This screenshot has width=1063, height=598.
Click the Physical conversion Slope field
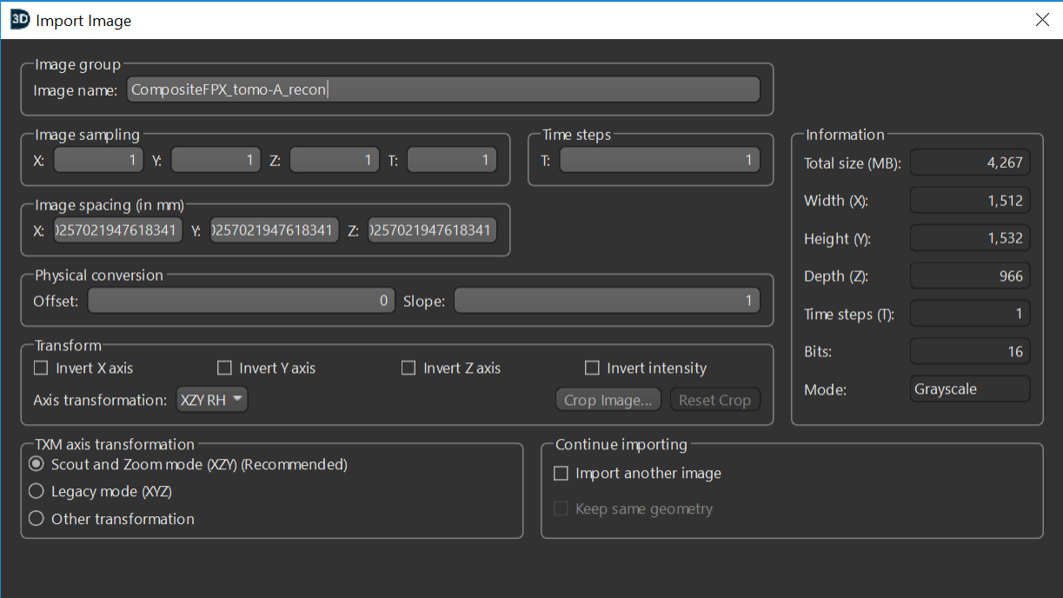606,301
